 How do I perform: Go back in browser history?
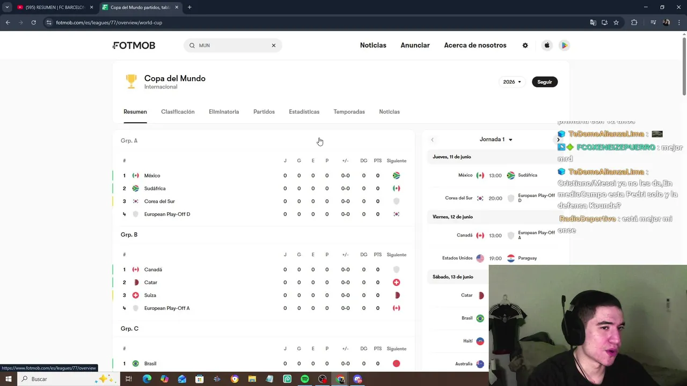[8, 23]
